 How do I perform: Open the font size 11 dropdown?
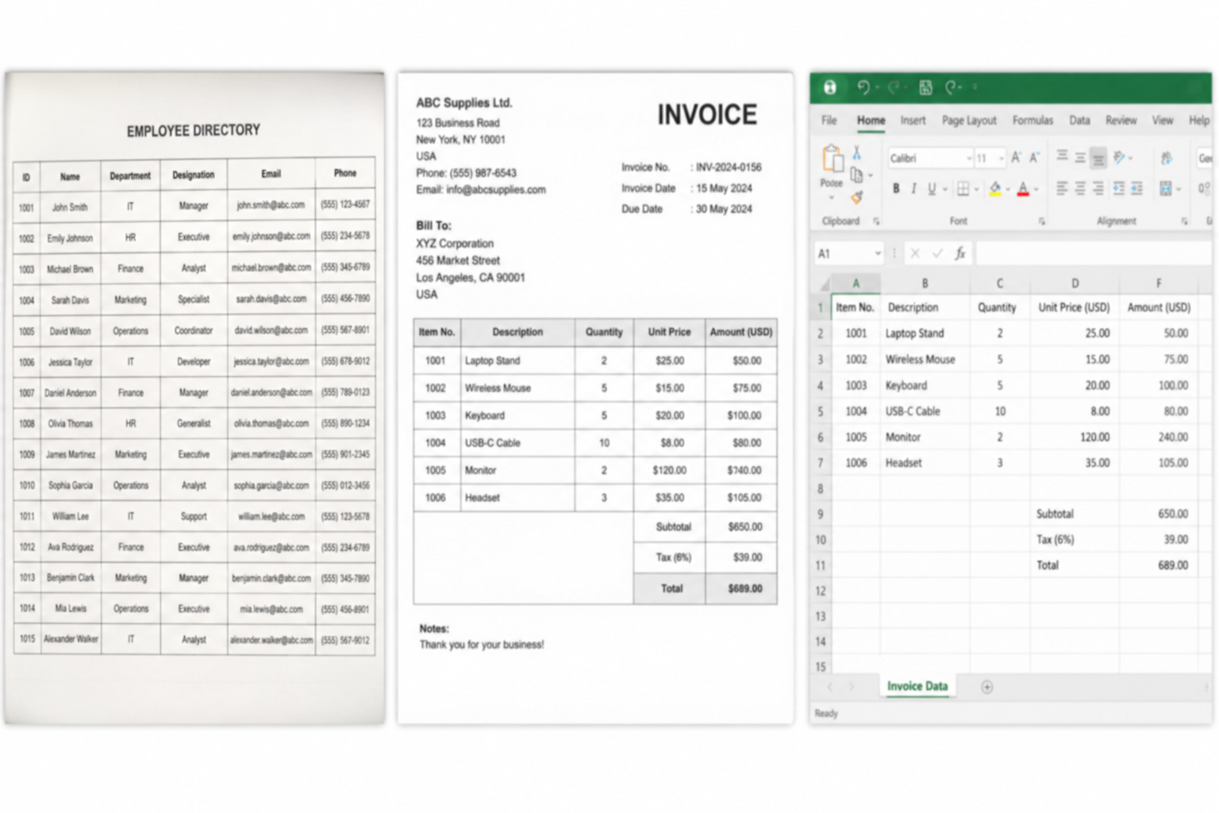pyautogui.click(x=1002, y=158)
